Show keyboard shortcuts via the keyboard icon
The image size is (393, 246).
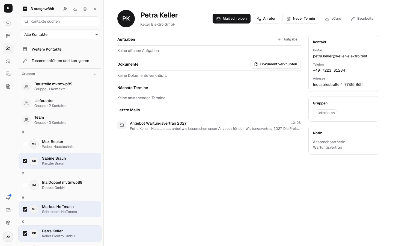click(8, 210)
